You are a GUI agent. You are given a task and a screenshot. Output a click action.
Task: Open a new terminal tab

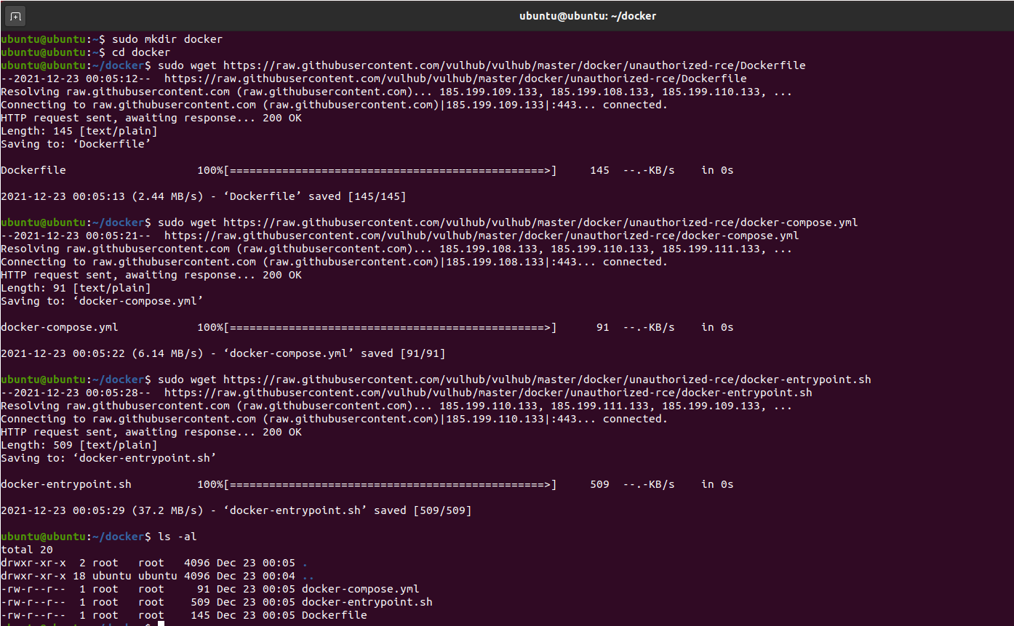15,15
